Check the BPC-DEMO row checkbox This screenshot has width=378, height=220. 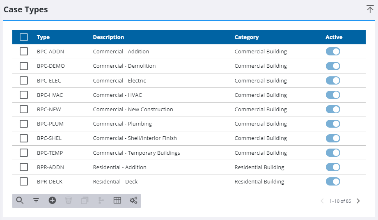pos(24,66)
